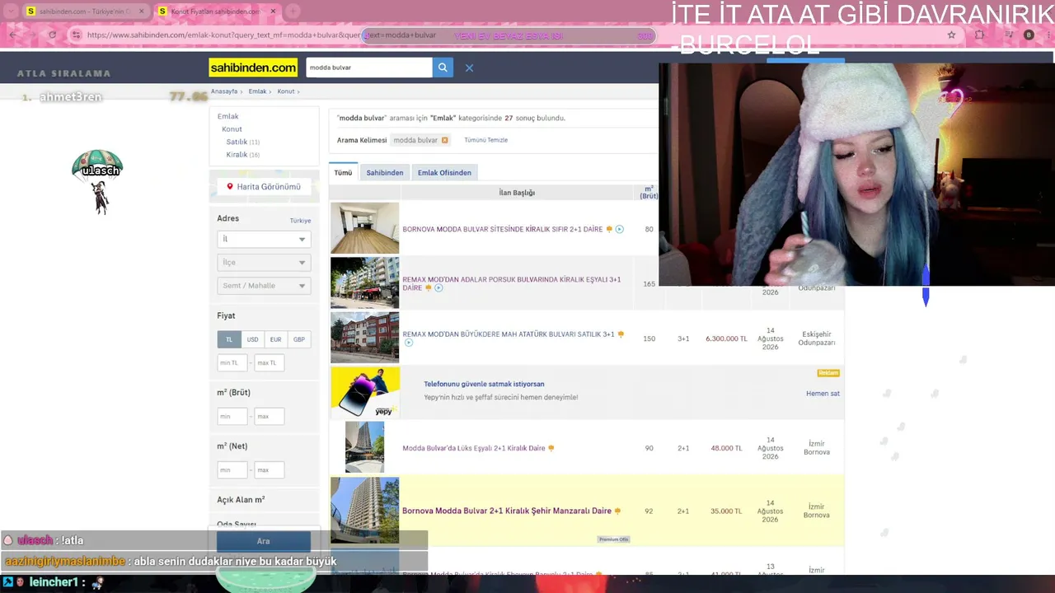Click the 'modda bulvar' search input field
Image resolution: width=1055 pixels, height=593 pixels.
tap(369, 68)
